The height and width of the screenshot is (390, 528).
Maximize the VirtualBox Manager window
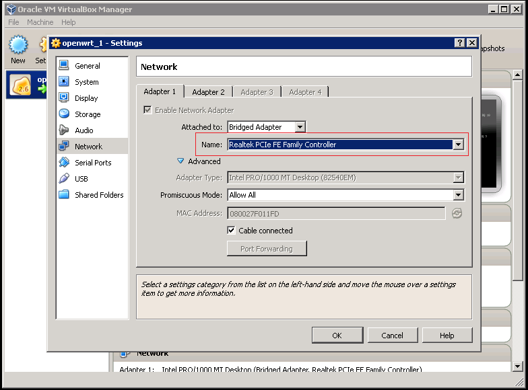click(x=504, y=9)
